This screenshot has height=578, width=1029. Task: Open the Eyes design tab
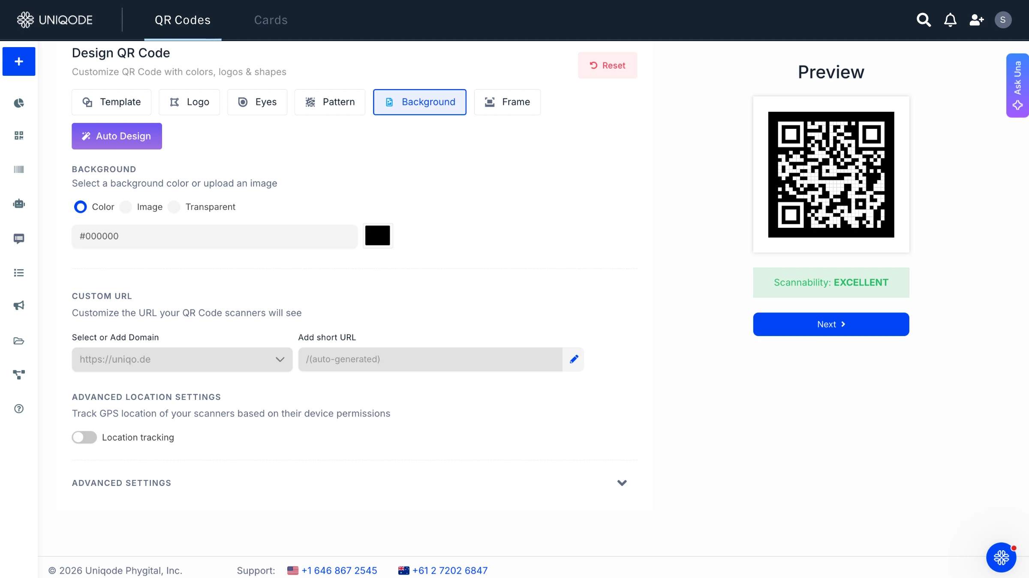(x=257, y=102)
